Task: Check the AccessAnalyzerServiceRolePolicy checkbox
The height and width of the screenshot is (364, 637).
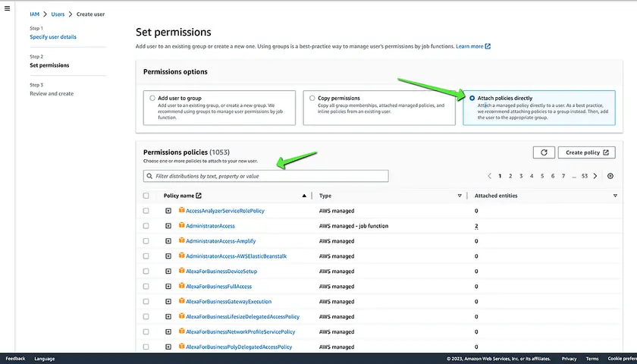Action: (146, 211)
